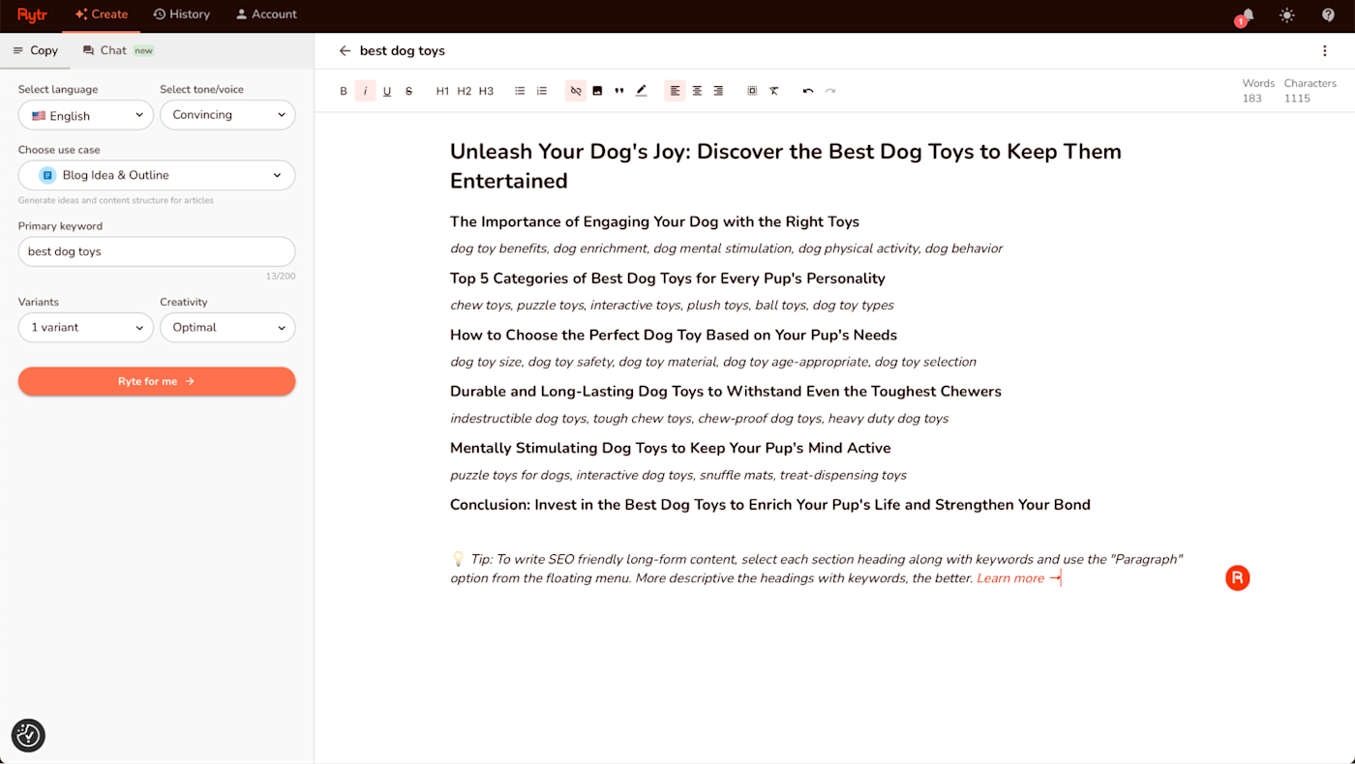Toggle light/dark theme sun icon
Screen dimensions: 1355x764
coord(1286,15)
